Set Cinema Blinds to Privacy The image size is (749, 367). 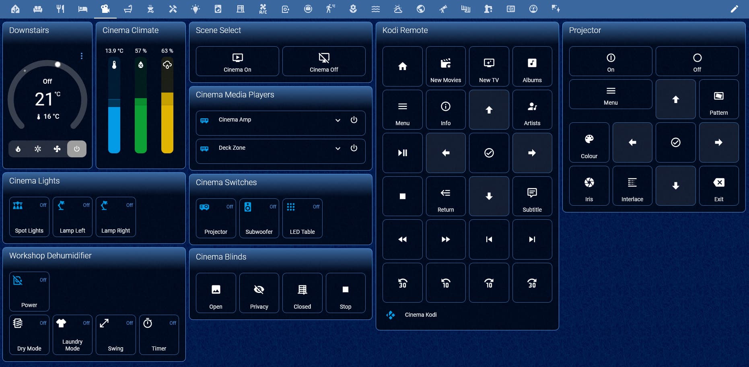pos(259,293)
